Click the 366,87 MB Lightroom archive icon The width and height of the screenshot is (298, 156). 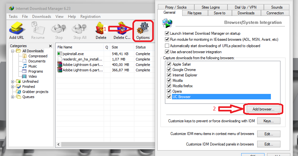[60, 70]
